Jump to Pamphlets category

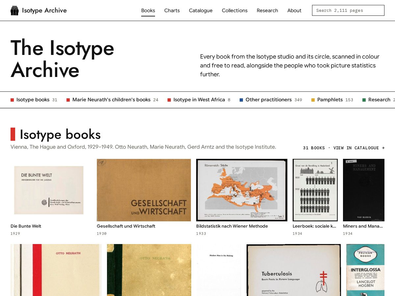[x=332, y=100]
